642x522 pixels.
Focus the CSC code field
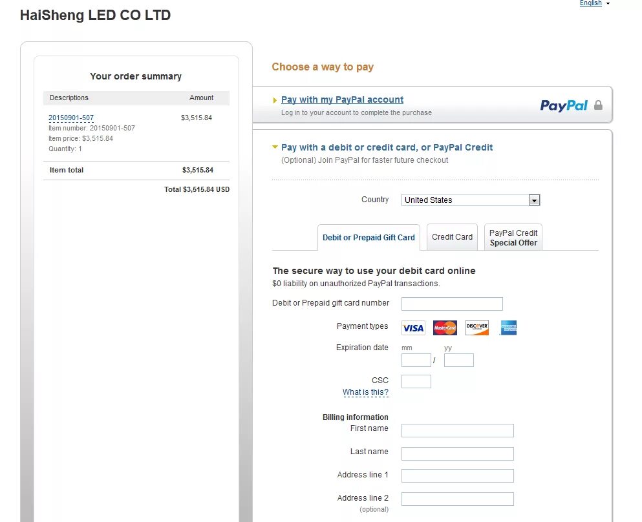[x=416, y=381]
